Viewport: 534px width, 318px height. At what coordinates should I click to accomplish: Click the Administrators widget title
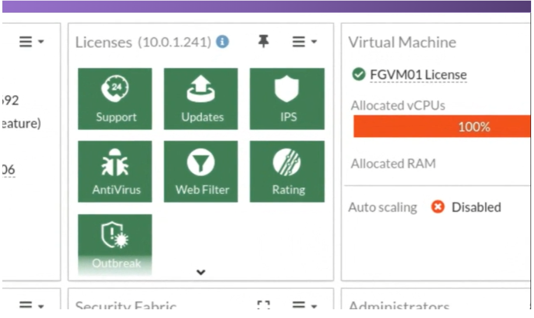tap(399, 305)
